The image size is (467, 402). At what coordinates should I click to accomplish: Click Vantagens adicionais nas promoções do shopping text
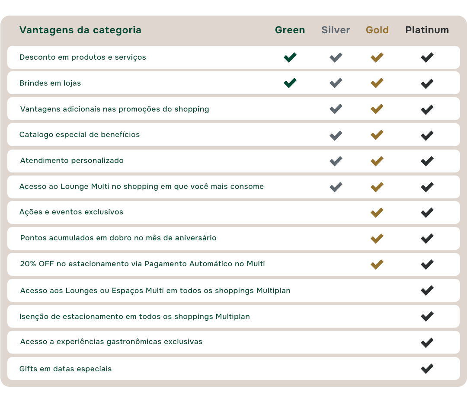point(115,109)
